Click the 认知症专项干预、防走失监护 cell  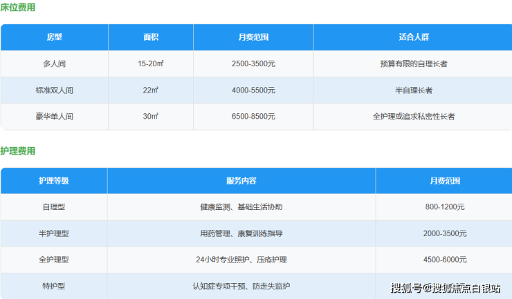241,286
